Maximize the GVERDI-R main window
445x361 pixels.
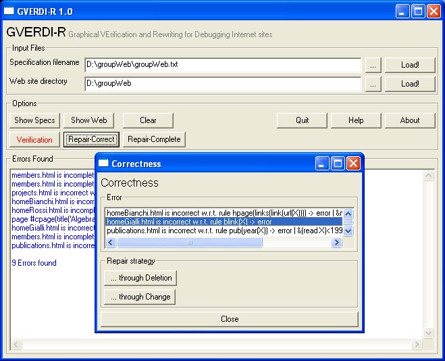click(x=418, y=11)
